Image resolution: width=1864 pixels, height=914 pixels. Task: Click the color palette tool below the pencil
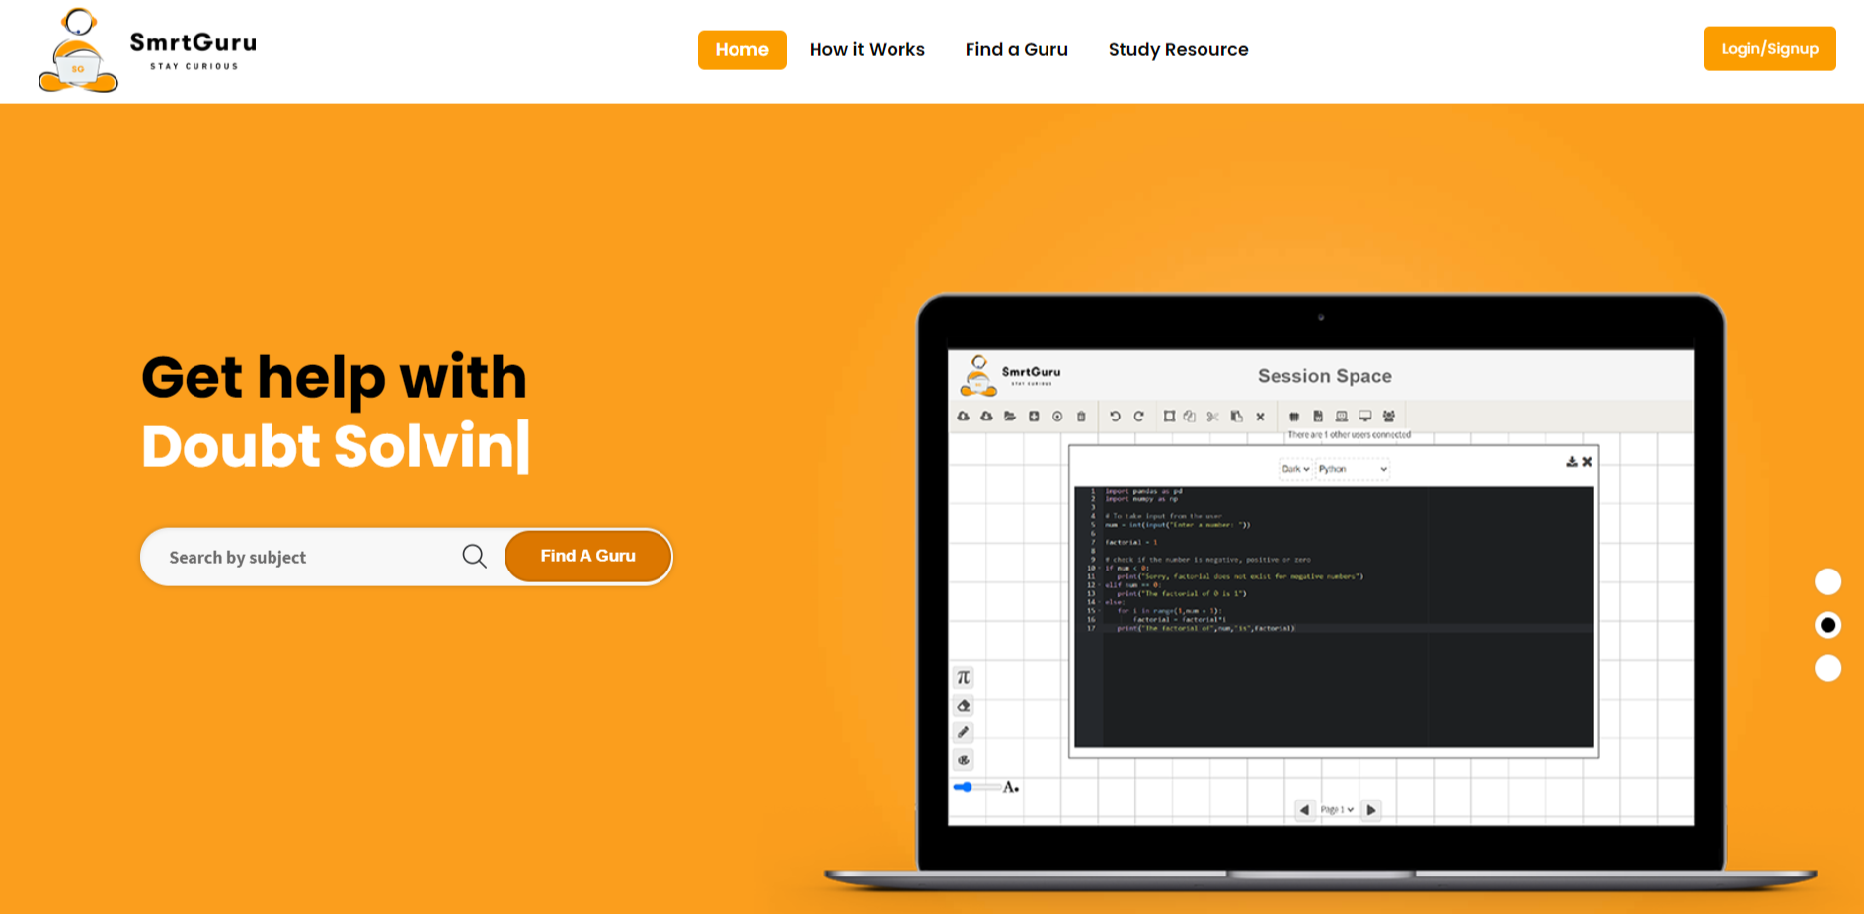point(964,760)
